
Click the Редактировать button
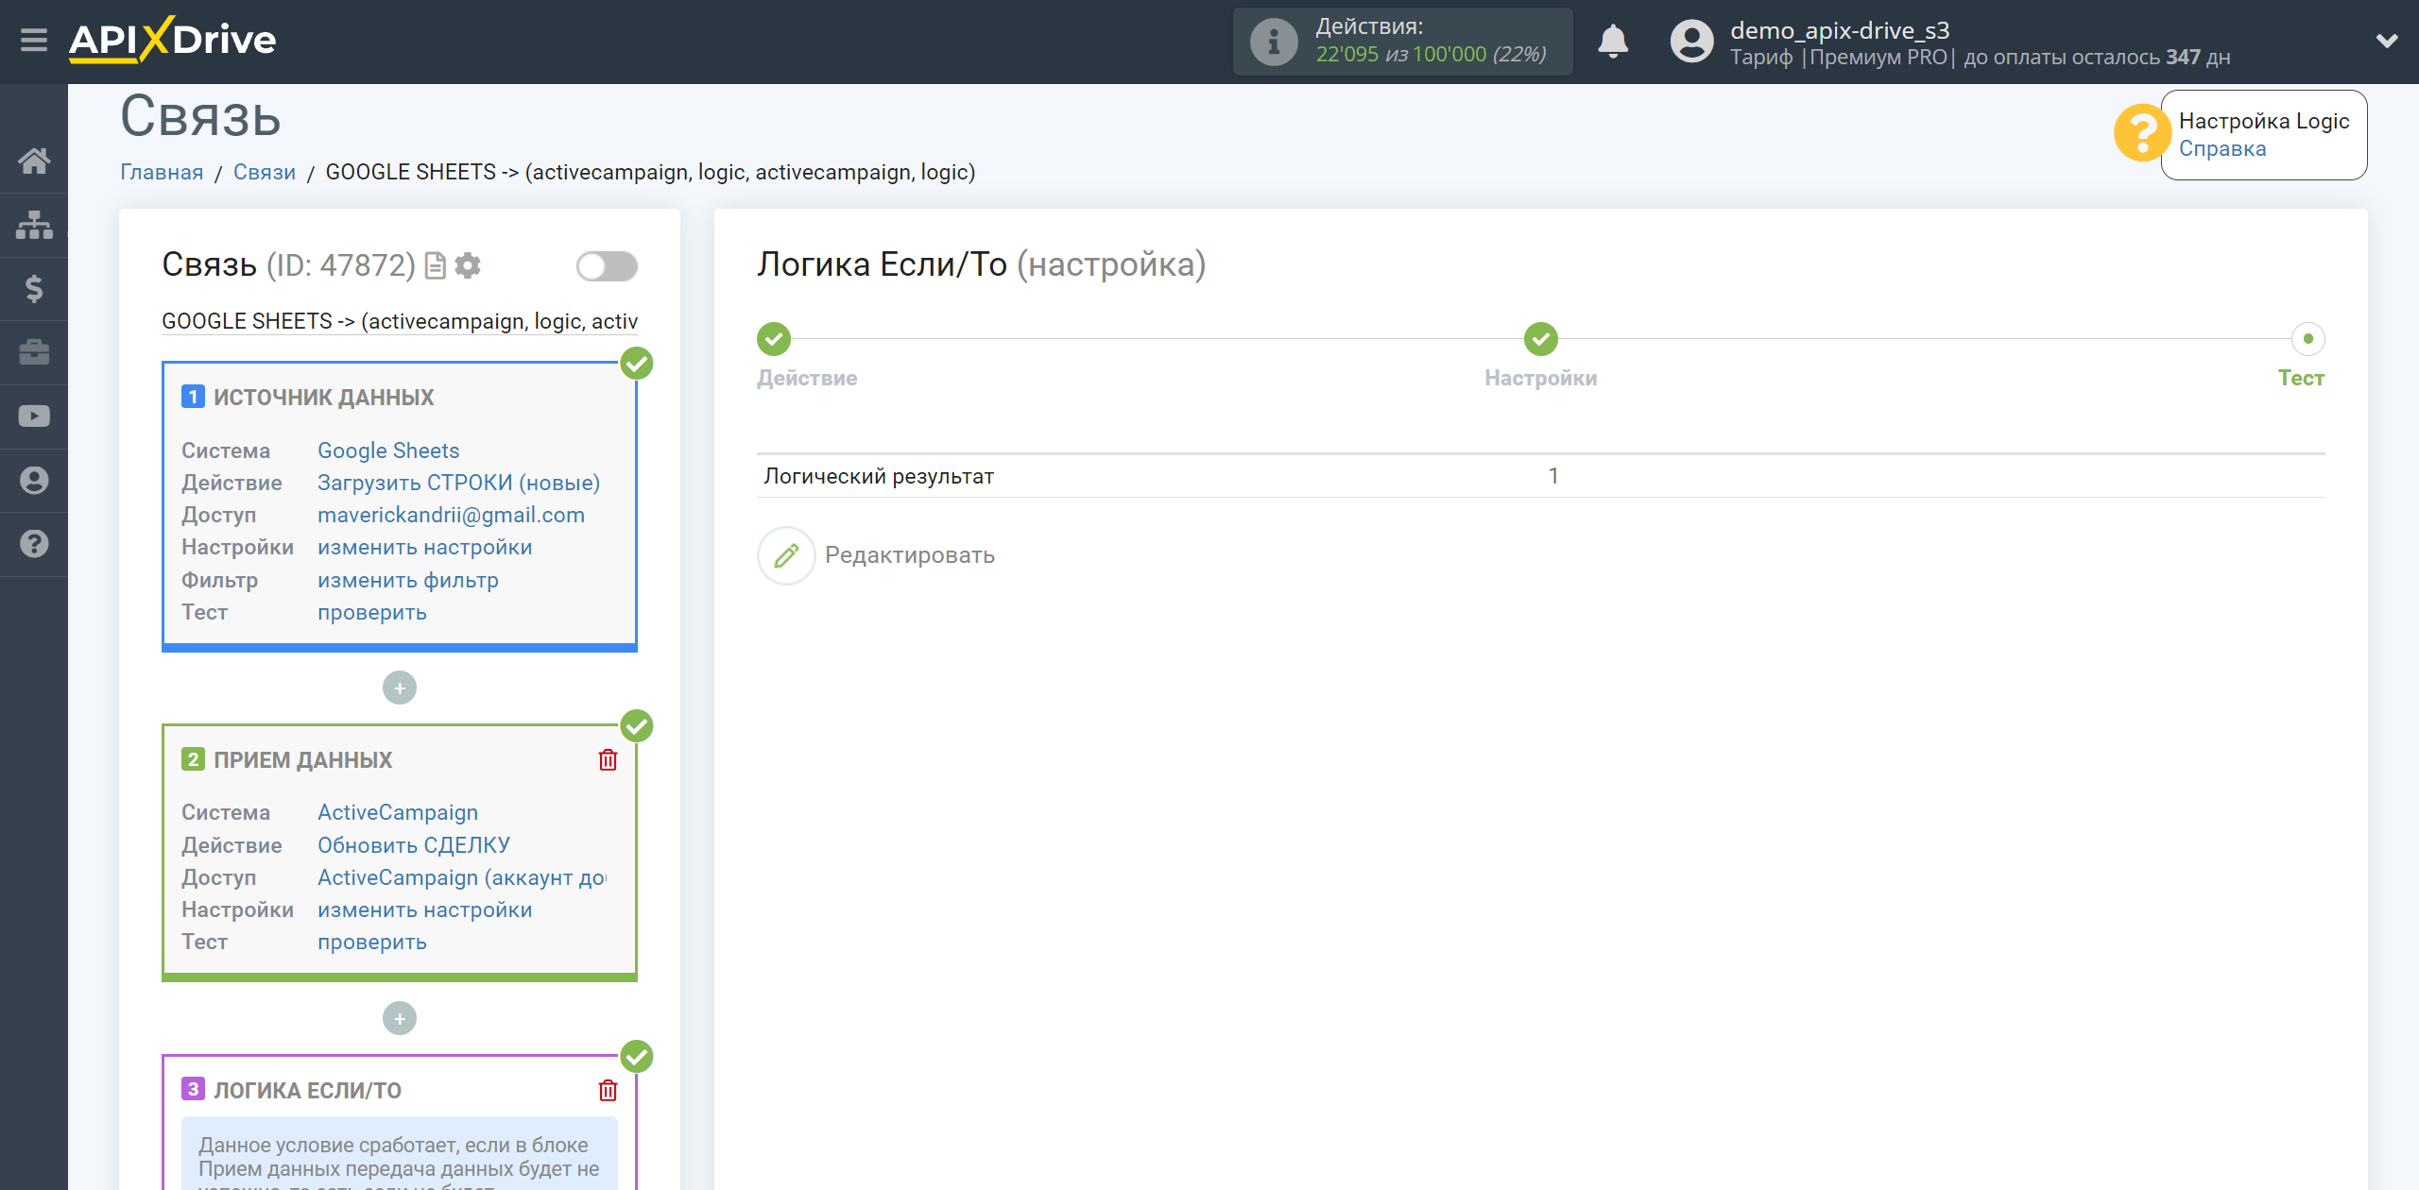coord(875,555)
